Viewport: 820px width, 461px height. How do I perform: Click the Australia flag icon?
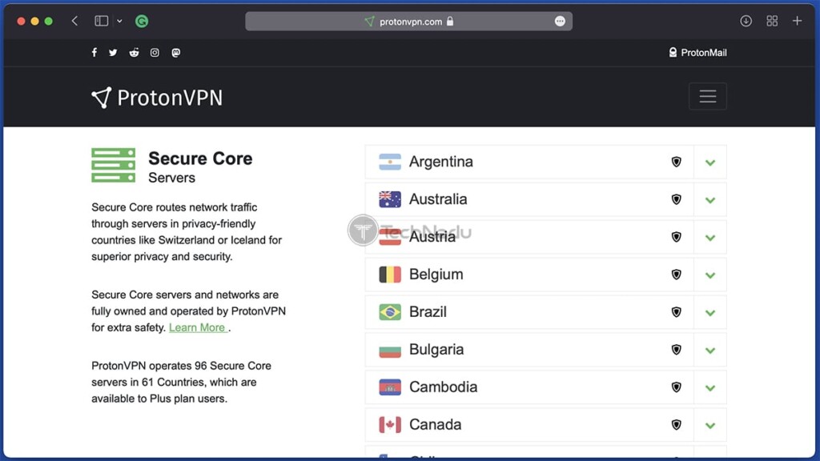[390, 199]
